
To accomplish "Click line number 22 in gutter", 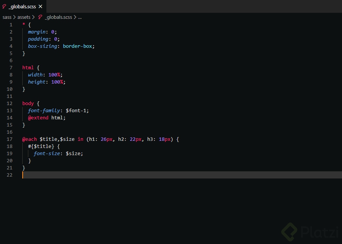I will (x=9, y=175).
